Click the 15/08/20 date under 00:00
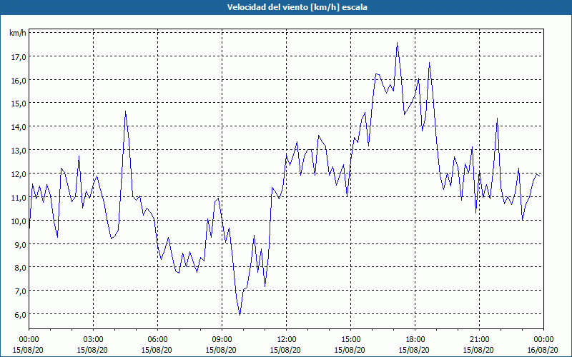This screenshot has width=572, height=357. pos(28,350)
